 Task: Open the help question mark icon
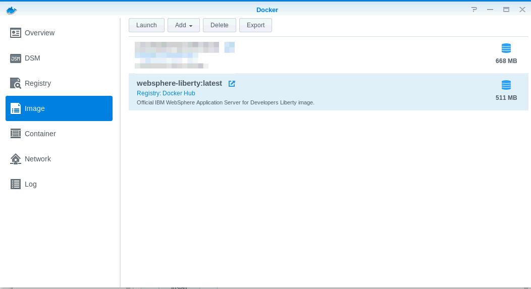(474, 10)
